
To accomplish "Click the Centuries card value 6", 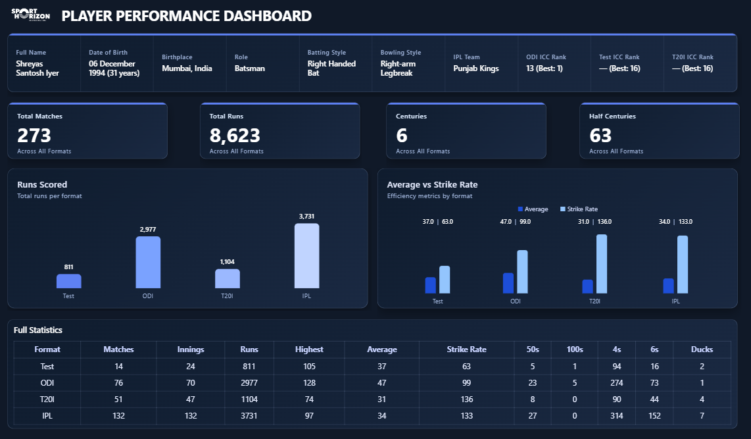I will tap(401, 136).
